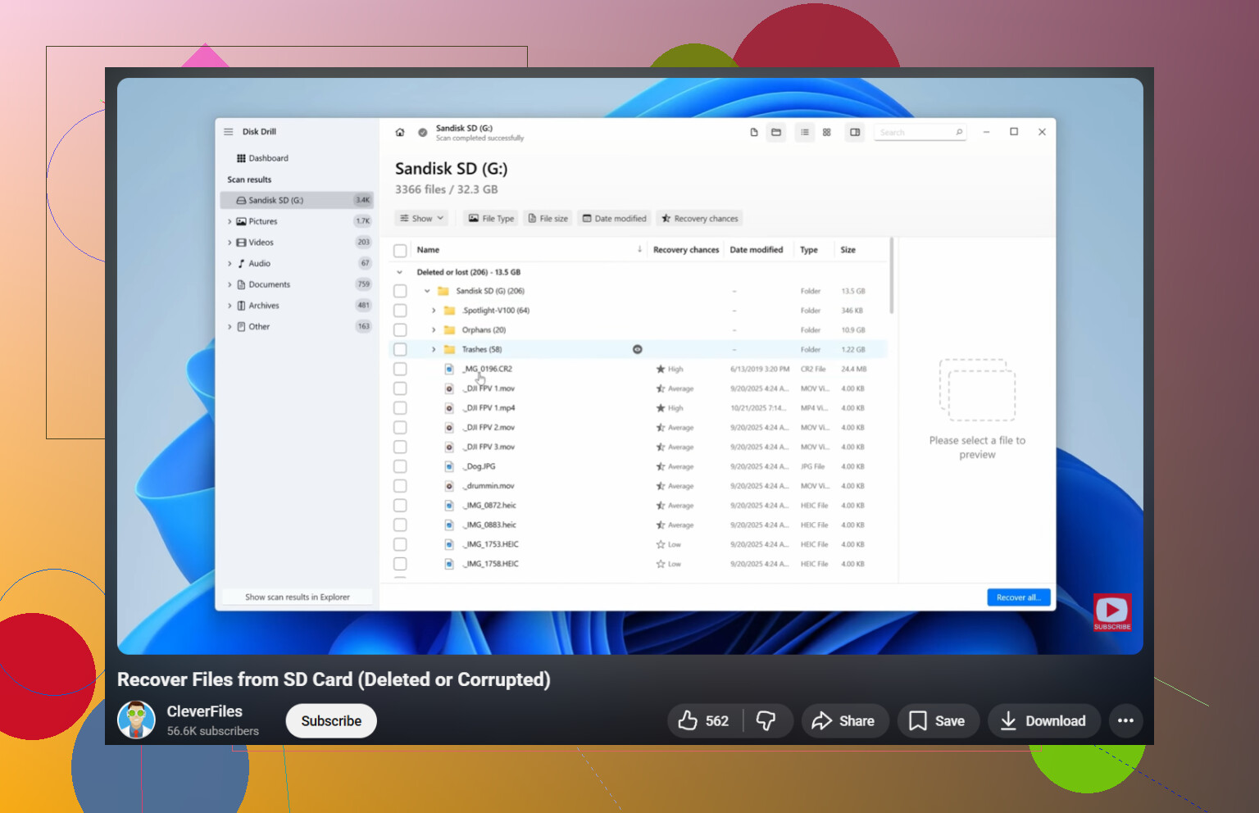
Task: Check the Orphans (20) folder checkbox
Action: (400, 330)
